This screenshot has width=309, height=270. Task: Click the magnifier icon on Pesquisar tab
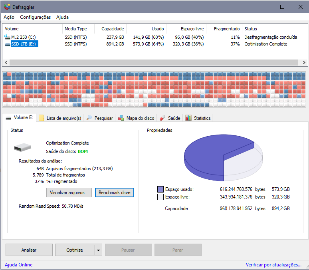point(89,118)
